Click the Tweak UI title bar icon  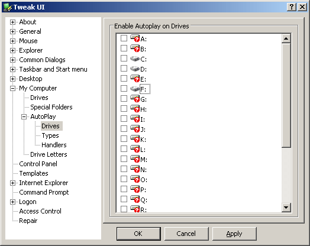pos(8,7)
